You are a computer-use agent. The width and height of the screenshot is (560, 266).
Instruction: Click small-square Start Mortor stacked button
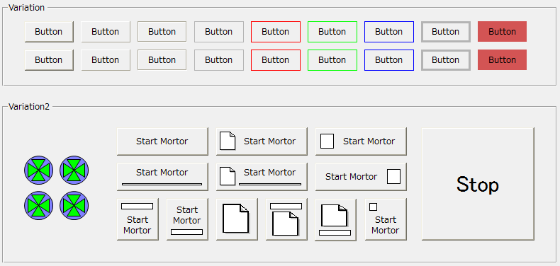point(386,219)
